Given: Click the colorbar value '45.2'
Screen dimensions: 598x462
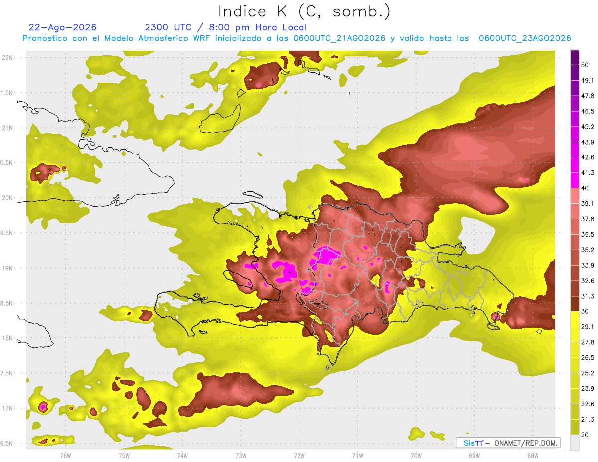Looking at the screenshot, I should pos(587,127).
